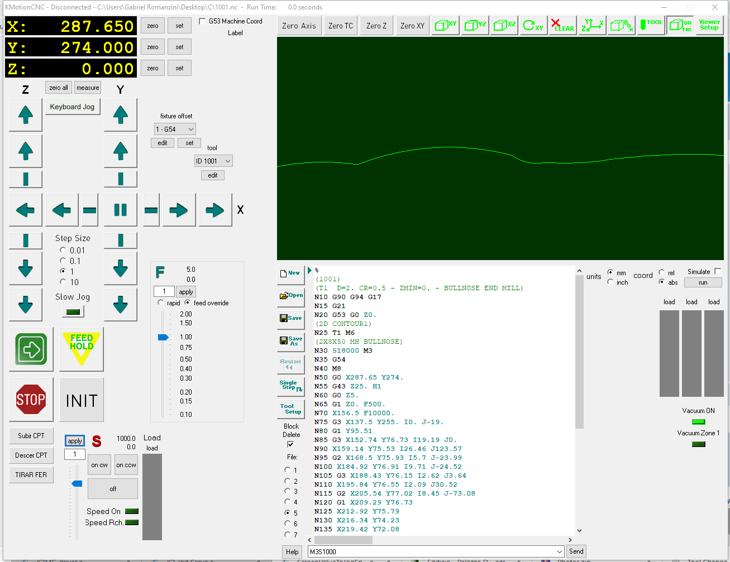This screenshot has height=562, width=730.
Task: Clear the tool path with the CLEAR icon
Action: (562, 26)
